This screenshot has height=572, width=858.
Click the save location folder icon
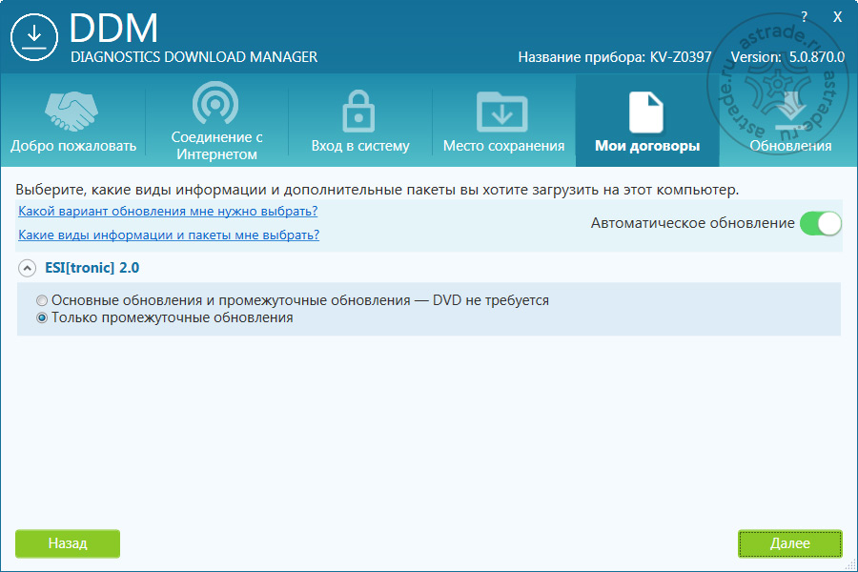click(501, 112)
